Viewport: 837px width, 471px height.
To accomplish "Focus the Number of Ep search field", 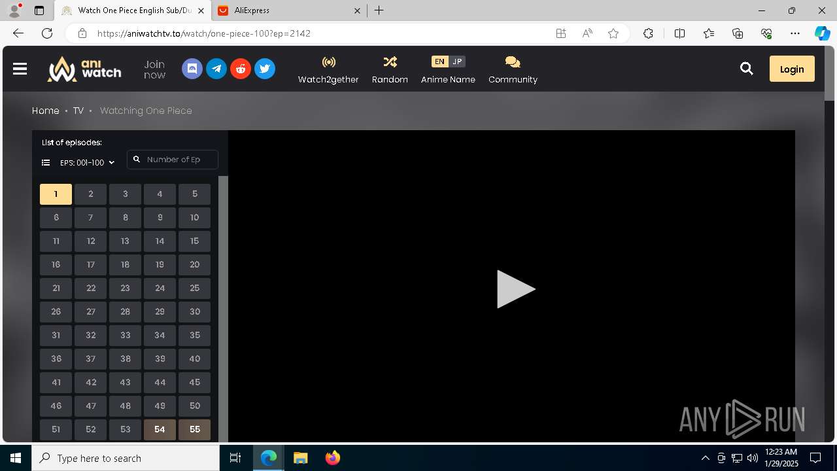I will click(173, 159).
